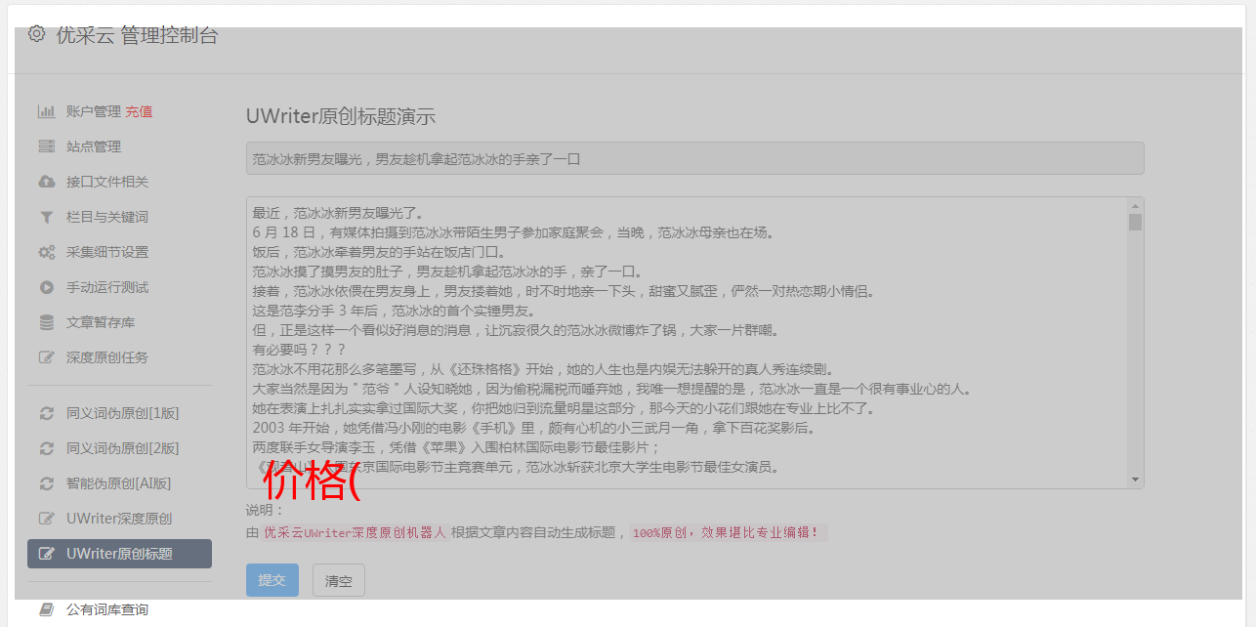Click the 优采云UWriter深度原创机器人 red text
The image size is (1256, 627).
coord(355,533)
